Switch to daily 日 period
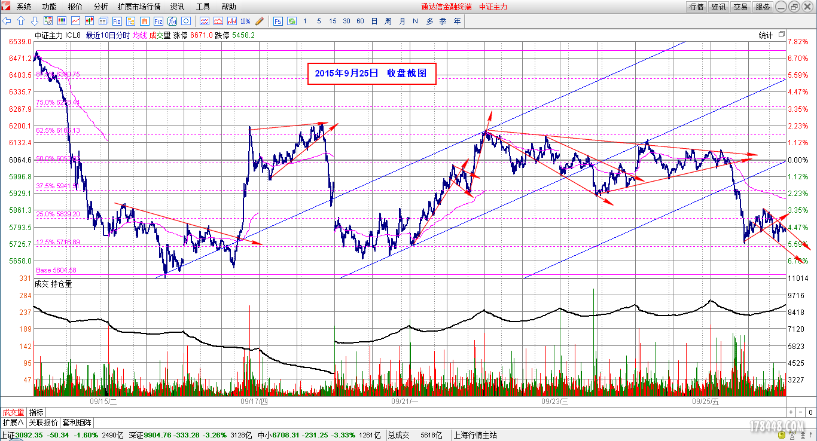The height and width of the screenshot is (441, 817). [374, 21]
